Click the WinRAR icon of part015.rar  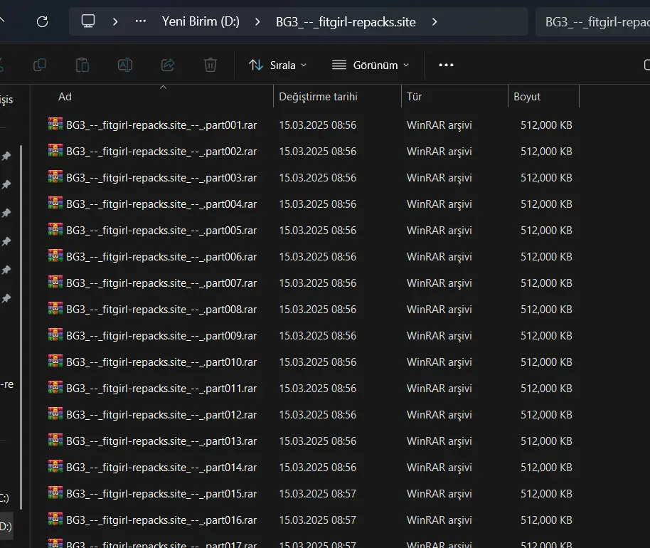55,492
